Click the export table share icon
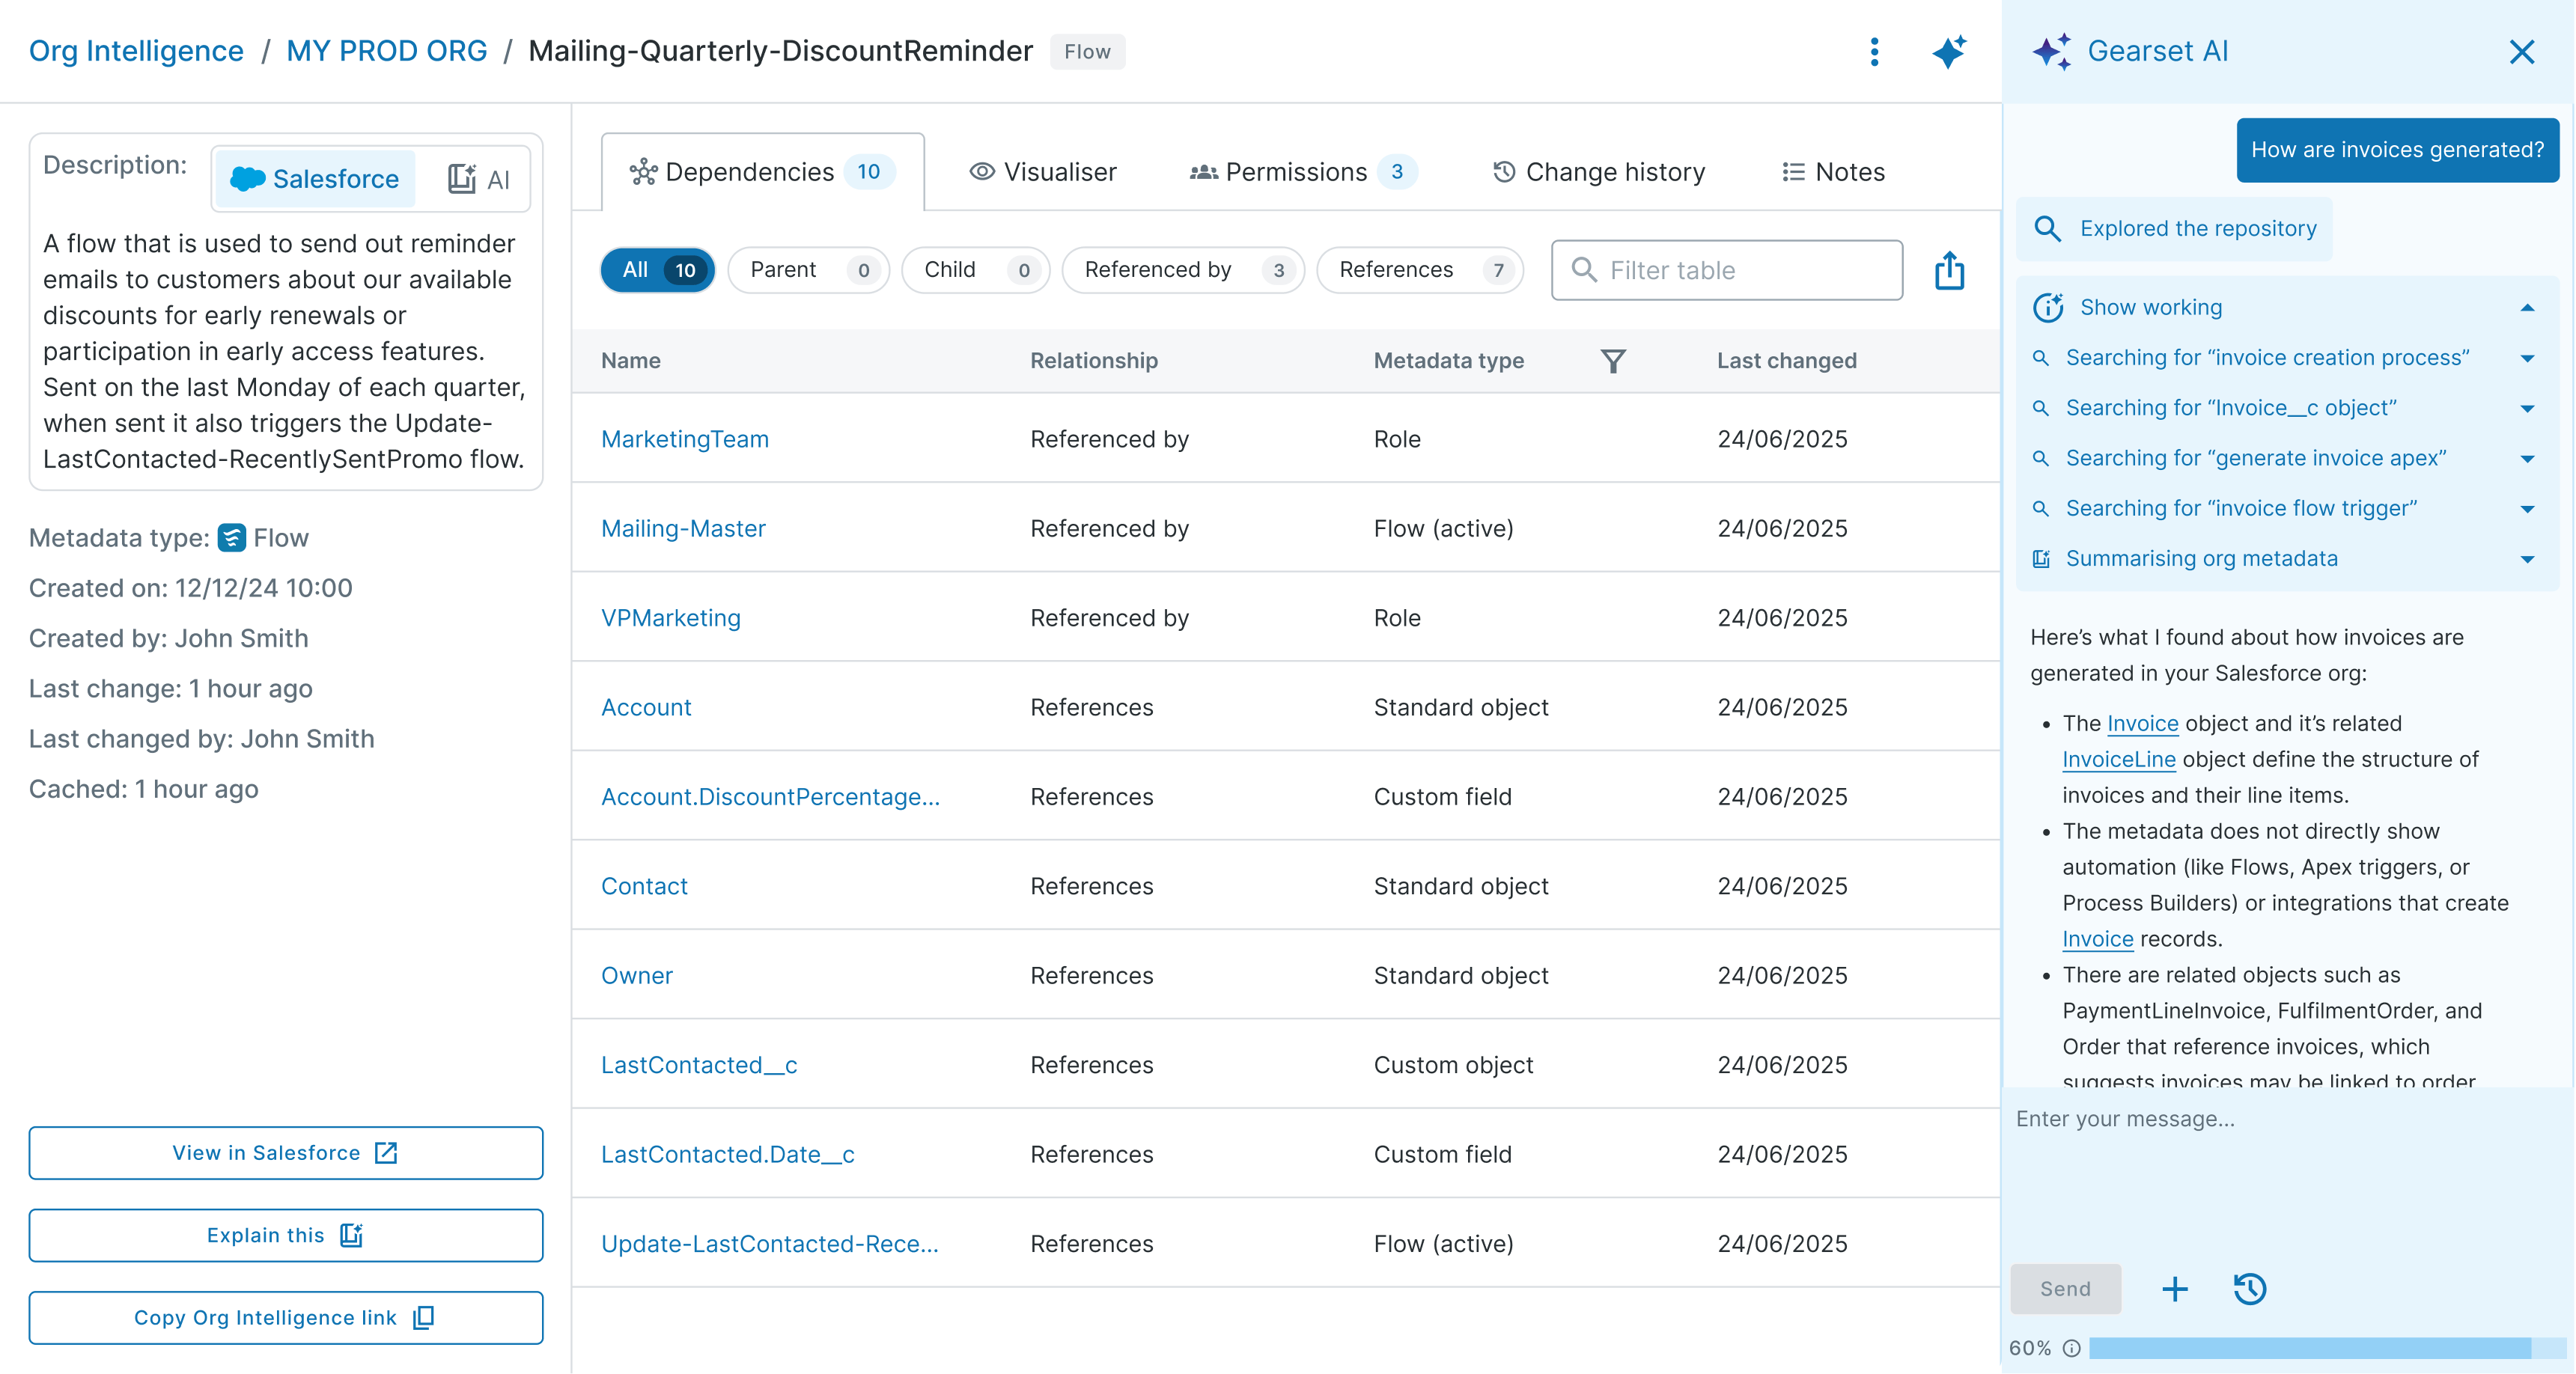 point(1949,270)
